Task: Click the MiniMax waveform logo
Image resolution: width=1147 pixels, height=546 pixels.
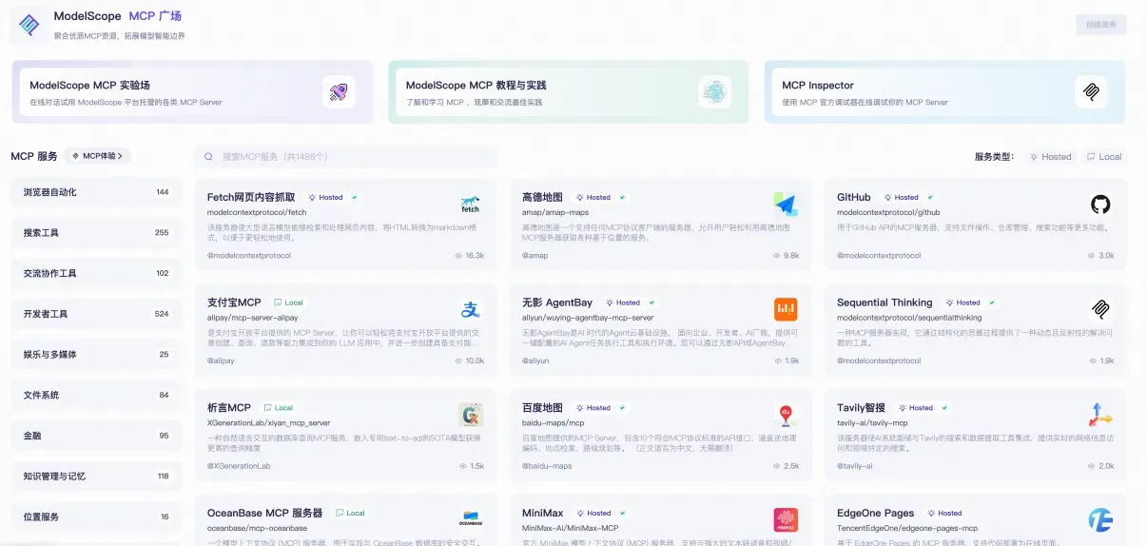Action: coord(786,519)
